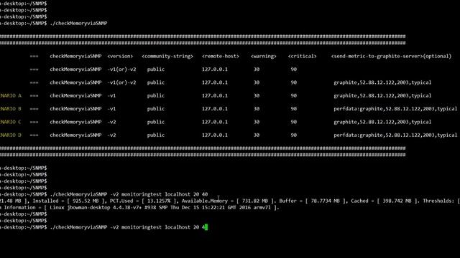Click the "Thresholds:" output label
The width and height of the screenshot is (460, 258).
tap(438, 201)
